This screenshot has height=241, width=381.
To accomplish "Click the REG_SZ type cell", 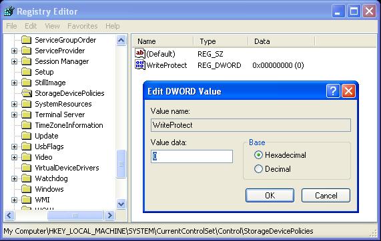I will [210, 54].
